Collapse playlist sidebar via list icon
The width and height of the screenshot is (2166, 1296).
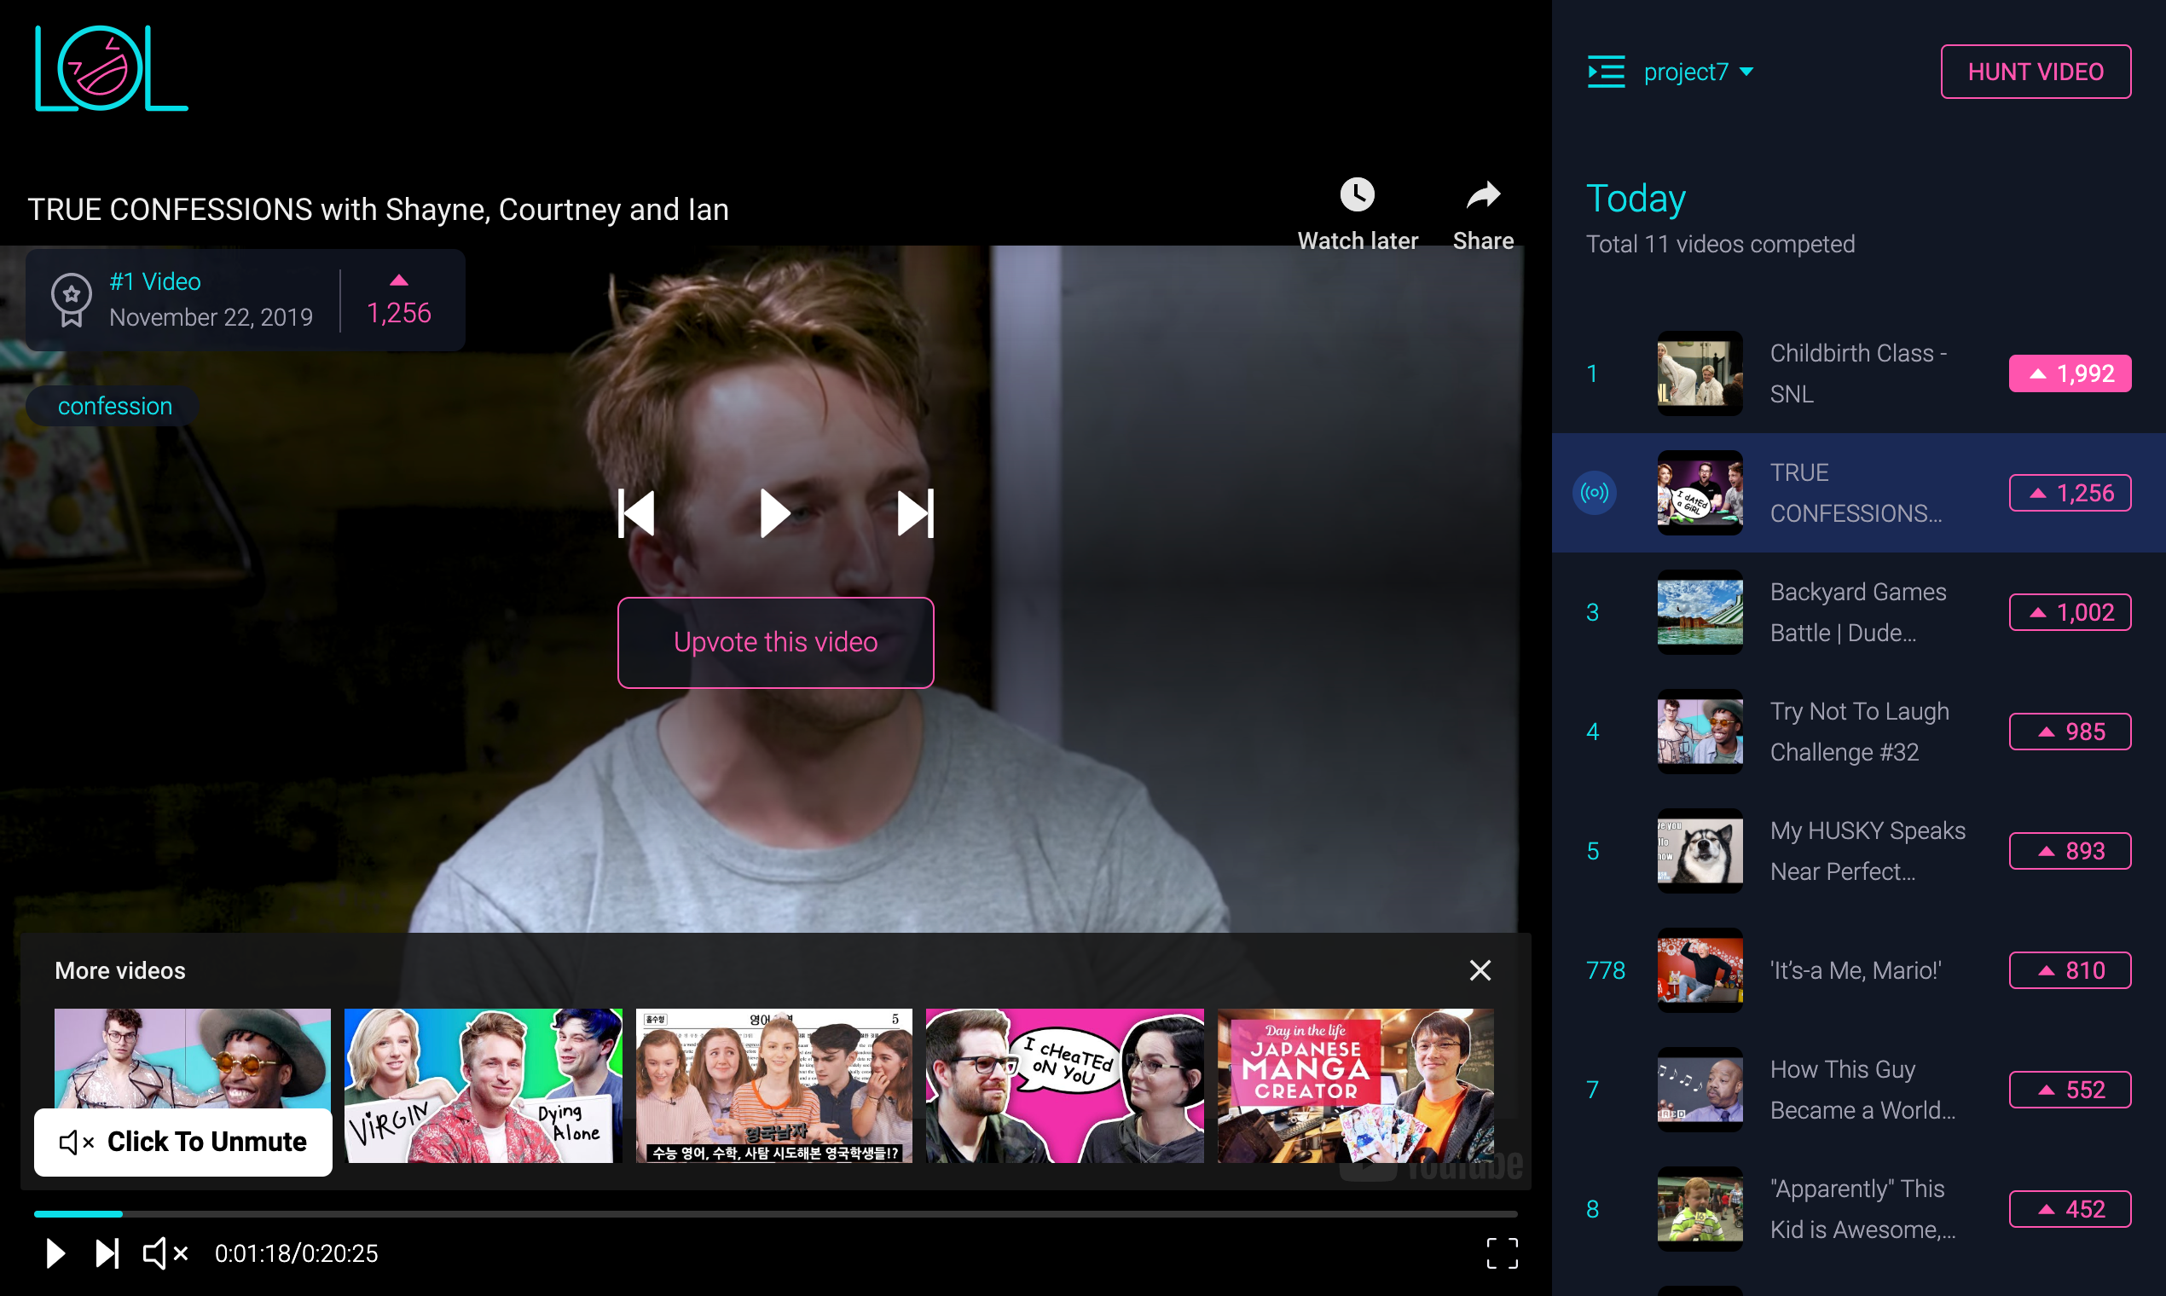(x=1605, y=72)
